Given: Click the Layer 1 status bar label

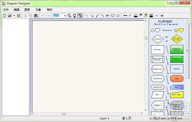Looking at the screenshot, I should pos(104,118).
